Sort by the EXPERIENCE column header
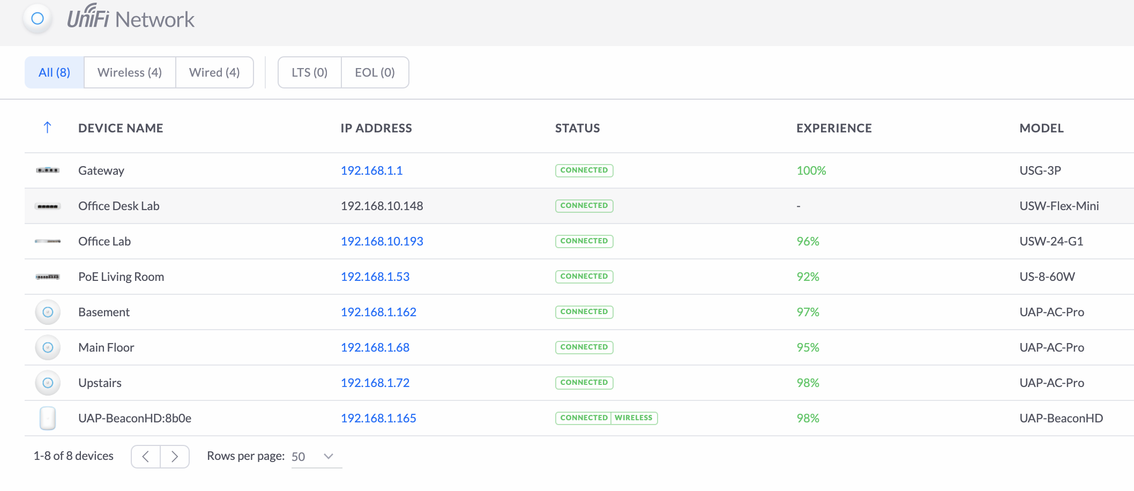Screen dimensions: 1134x491 tap(834, 128)
